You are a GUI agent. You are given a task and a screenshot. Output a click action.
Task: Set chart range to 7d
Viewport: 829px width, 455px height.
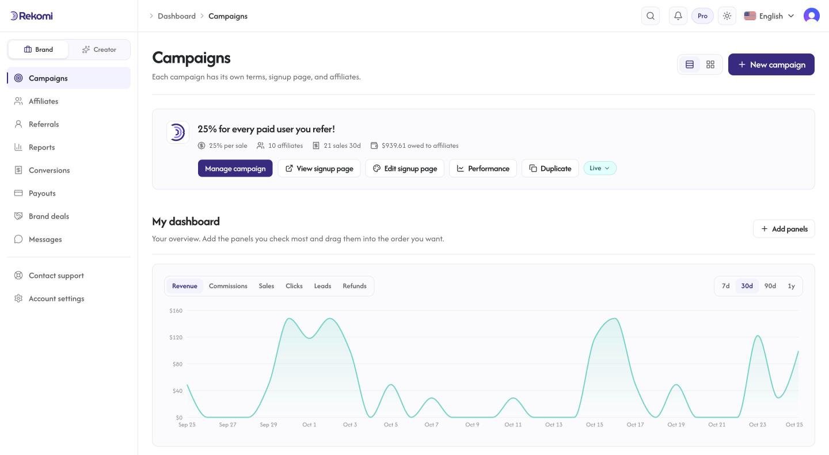(x=726, y=286)
